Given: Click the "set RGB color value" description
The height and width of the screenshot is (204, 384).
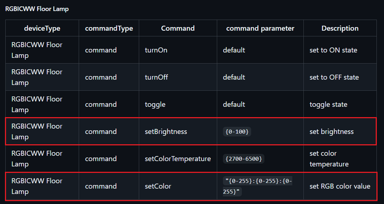Looking at the screenshot, I should pos(340,186).
